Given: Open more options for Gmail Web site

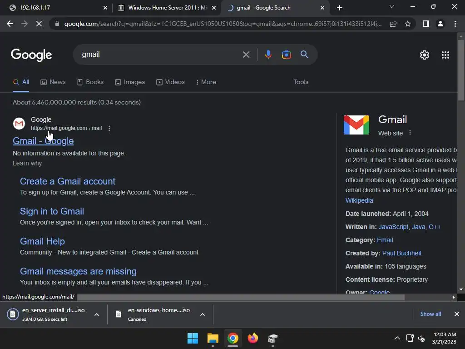Looking at the screenshot, I should tap(410, 133).
